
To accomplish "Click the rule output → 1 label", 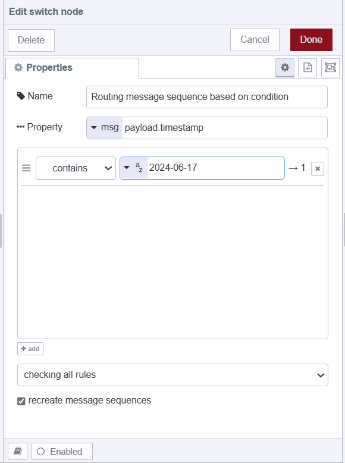I will (x=297, y=168).
